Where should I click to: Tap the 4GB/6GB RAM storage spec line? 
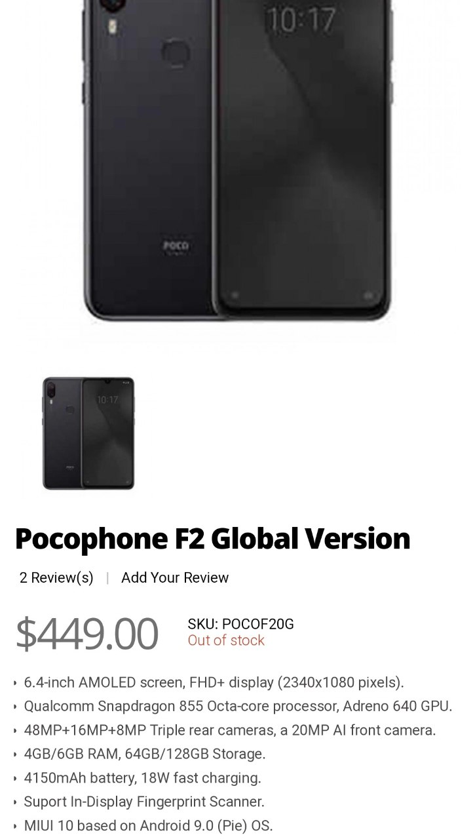tap(145, 754)
